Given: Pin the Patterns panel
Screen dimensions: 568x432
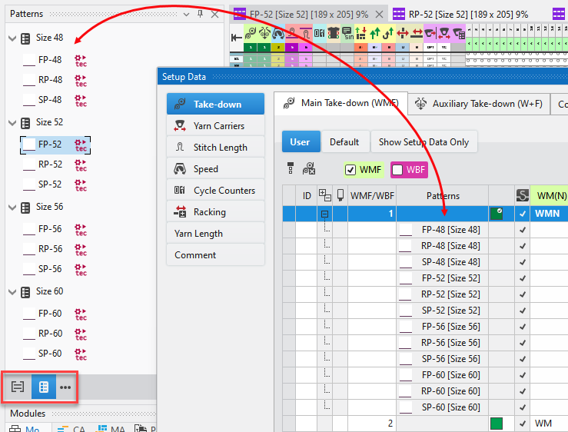Looking at the screenshot, I should [201, 14].
